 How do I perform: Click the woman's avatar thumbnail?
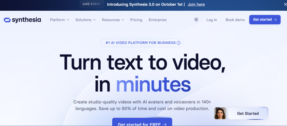[x=220, y=113]
